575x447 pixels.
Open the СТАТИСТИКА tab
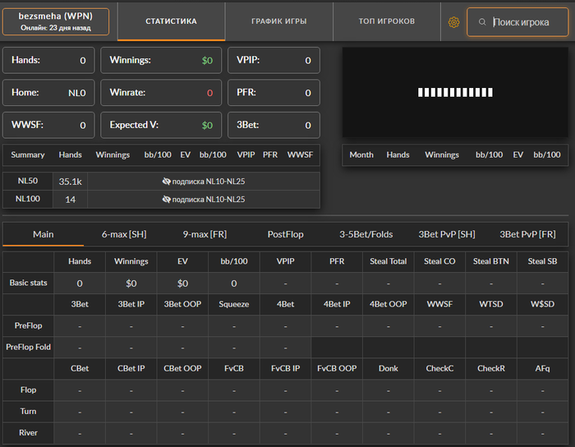pos(171,21)
